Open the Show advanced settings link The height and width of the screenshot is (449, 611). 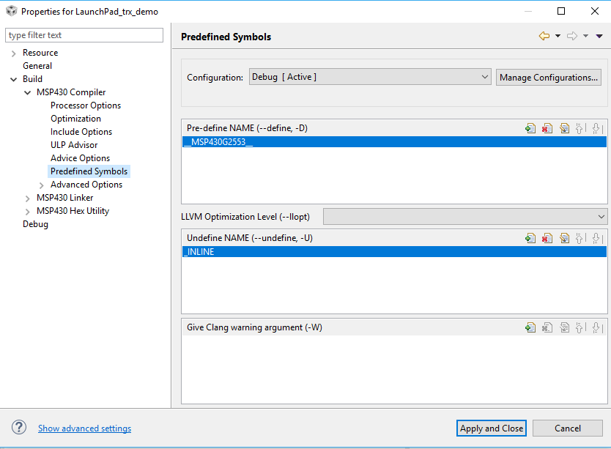[84, 428]
